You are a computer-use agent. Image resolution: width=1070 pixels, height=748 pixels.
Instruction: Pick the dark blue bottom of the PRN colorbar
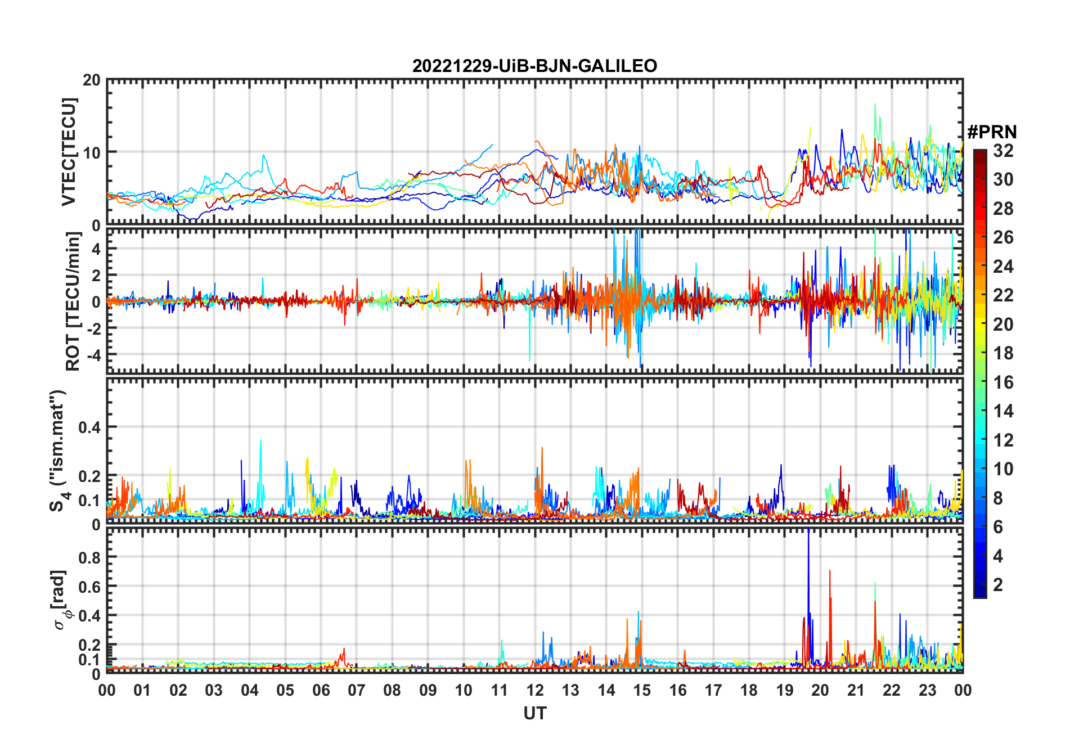coord(980,591)
